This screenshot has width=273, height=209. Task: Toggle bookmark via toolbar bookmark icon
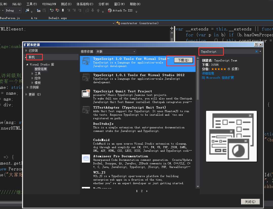pyautogui.click(x=63, y=10)
